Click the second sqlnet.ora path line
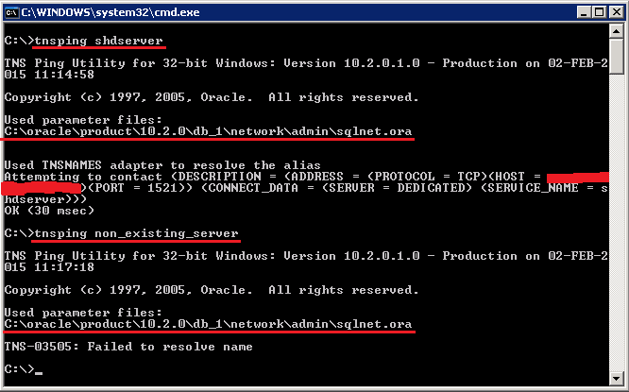629x392 pixels. click(208, 324)
